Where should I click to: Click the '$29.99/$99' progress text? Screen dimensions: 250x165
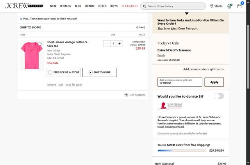tap(216, 151)
